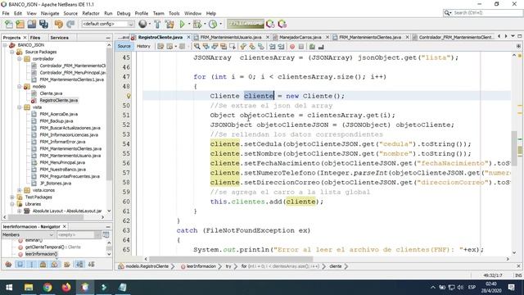Toggle Sort by Name in Navigator
Viewport: 524px width, 295px height.
79,265
